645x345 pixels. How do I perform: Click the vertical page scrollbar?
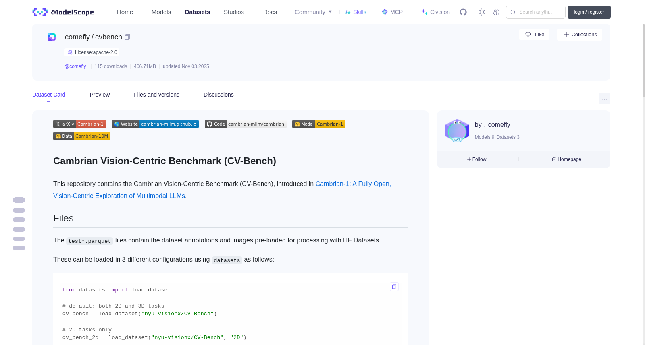643,60
